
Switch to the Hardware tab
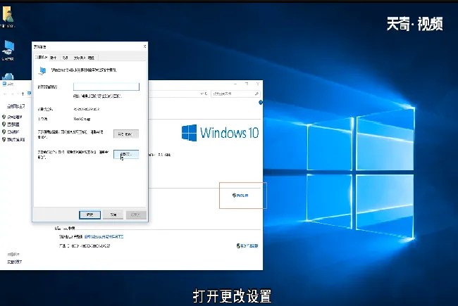[x=53, y=58]
